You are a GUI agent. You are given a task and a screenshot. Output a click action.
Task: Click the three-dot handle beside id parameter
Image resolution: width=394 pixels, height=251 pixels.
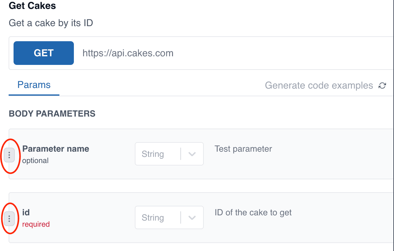[9, 219]
